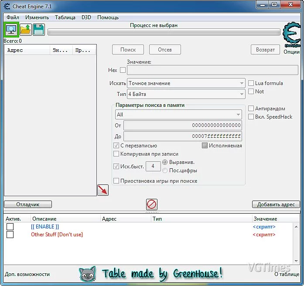Viewport: 304px width, 286px height.
Task: Open the Таблица menu
Action: [65, 17]
